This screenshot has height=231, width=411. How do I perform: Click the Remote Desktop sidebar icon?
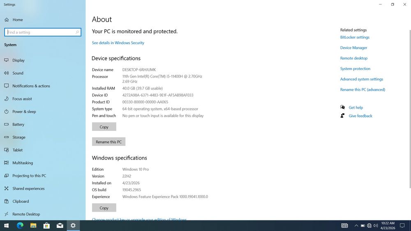tap(7, 214)
